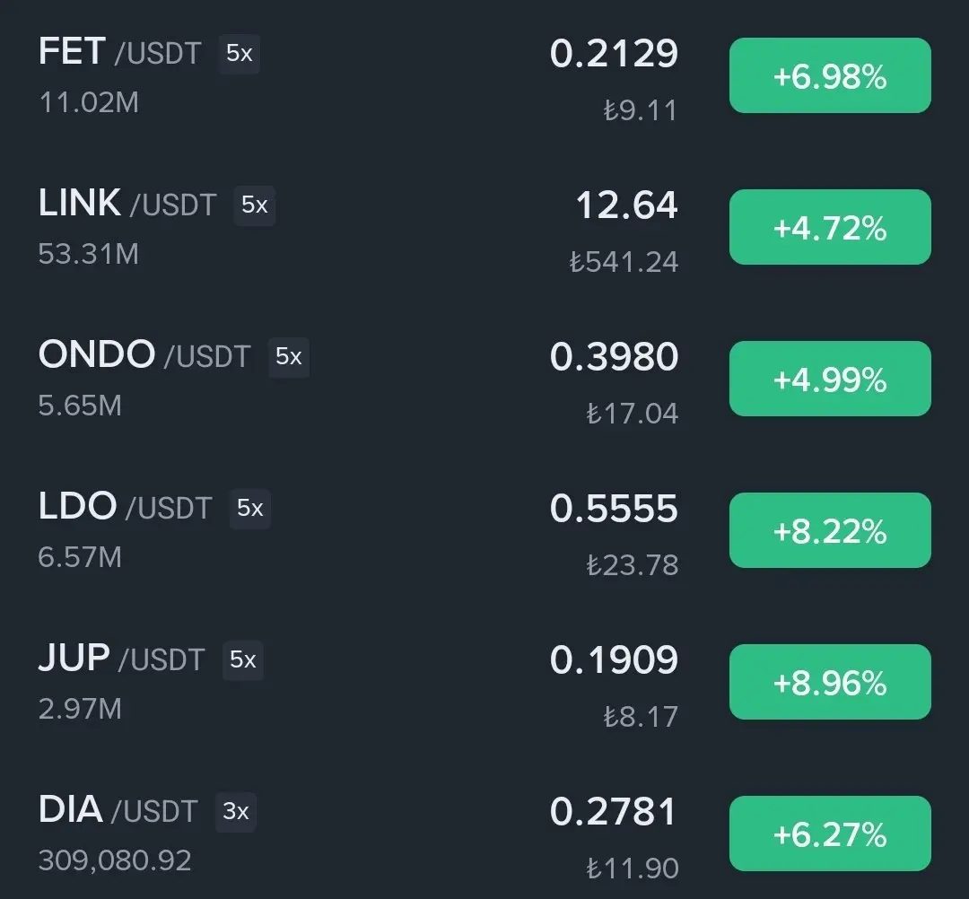This screenshot has width=969, height=899.
Task: Open the LINK/USDT trading pair
Action: [126, 205]
